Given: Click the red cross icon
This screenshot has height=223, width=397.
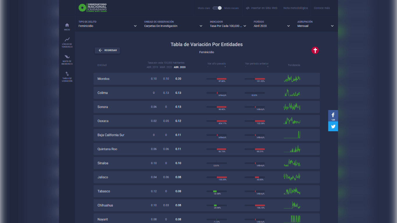Looking at the screenshot, I should tap(315, 50).
